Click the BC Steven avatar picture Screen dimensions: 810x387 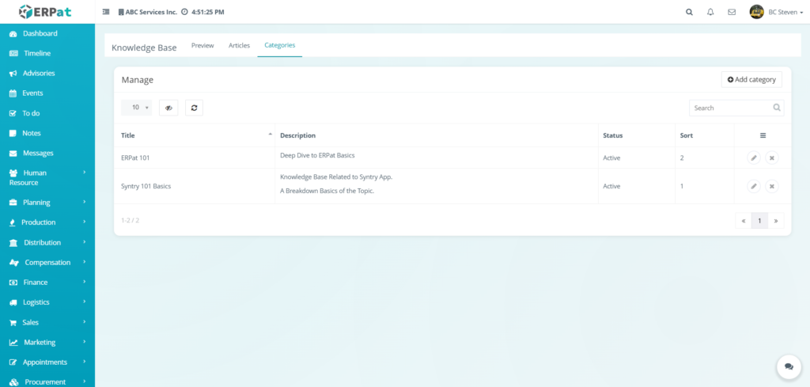pos(757,12)
